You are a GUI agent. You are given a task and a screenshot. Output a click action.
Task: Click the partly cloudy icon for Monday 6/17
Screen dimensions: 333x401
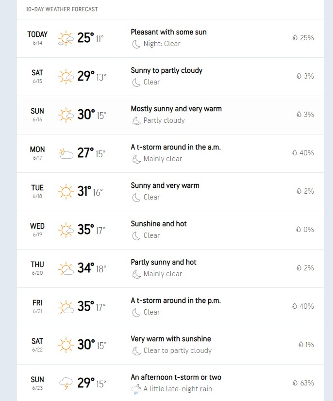66,153
